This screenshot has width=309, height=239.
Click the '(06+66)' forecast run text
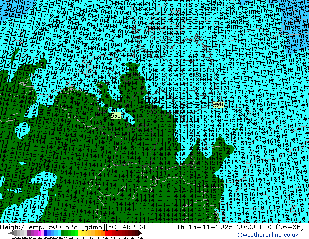[x=290, y=227]
